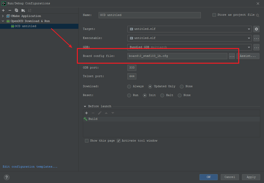Viewport: 264px width, 183px height.
Task: Enable Store as project file
Action: (x=214, y=15)
